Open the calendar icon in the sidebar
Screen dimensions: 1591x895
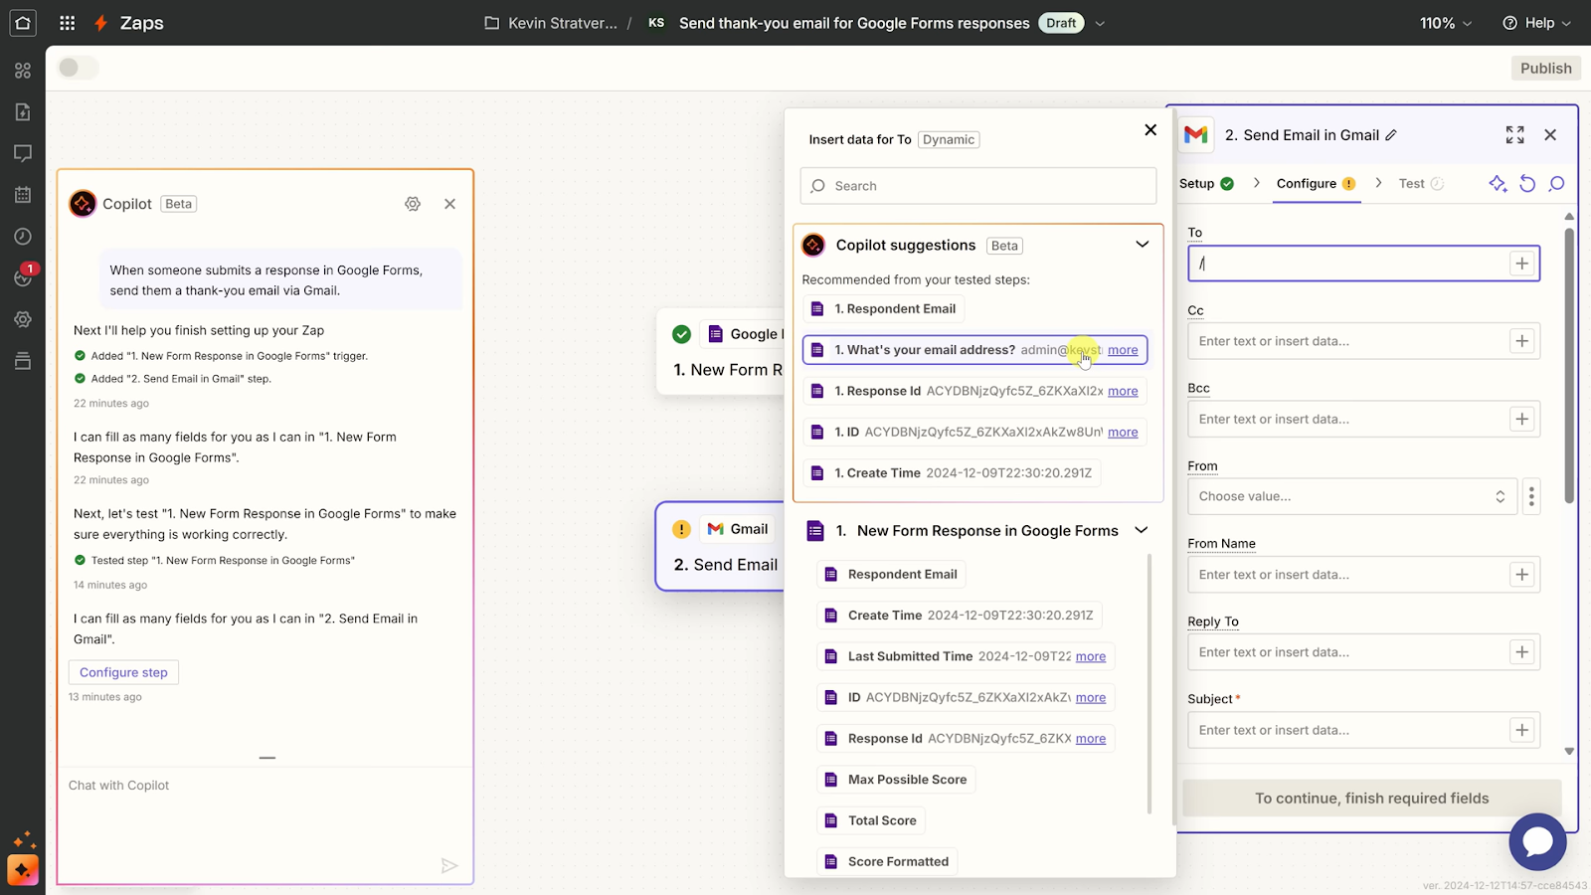pos(23,195)
